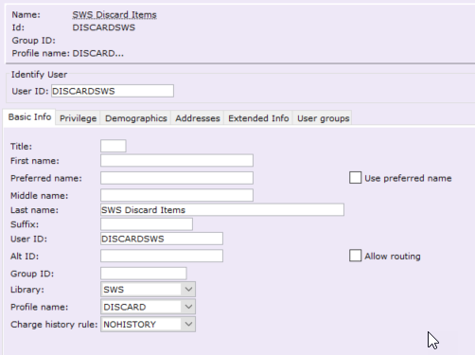Click the Title input field
The width and height of the screenshot is (475, 355).
pyautogui.click(x=114, y=146)
